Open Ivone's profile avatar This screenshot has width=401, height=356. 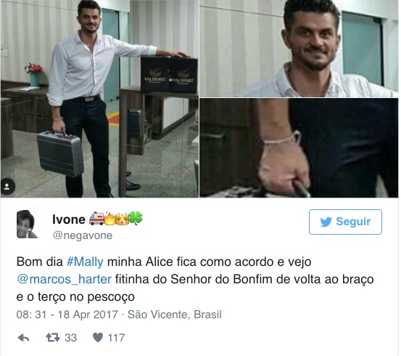27,224
